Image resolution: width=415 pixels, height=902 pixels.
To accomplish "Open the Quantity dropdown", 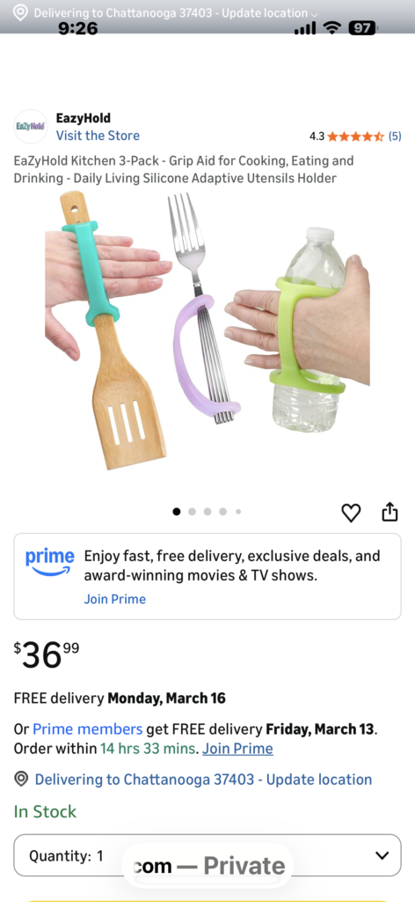I will [x=207, y=855].
